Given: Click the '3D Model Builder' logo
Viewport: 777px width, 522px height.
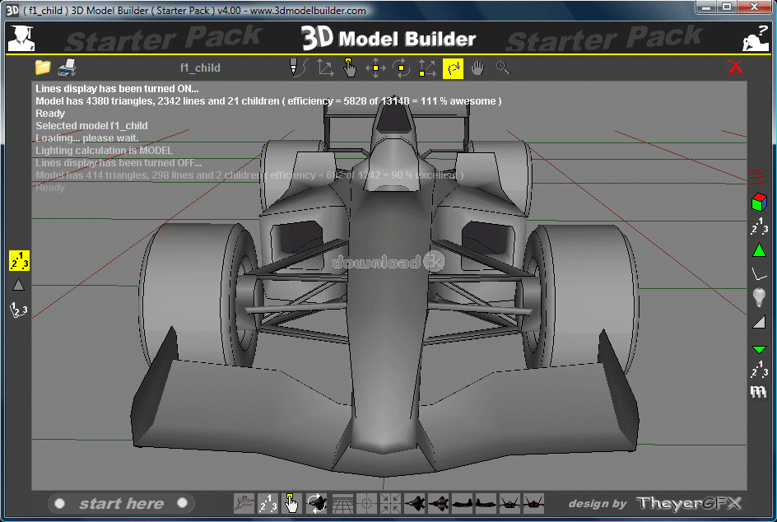Looking at the screenshot, I should point(388,38).
